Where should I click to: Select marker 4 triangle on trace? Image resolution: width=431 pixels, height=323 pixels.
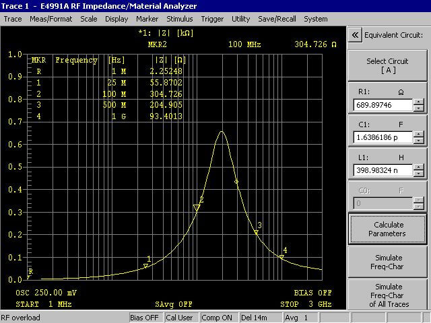[x=281, y=257]
